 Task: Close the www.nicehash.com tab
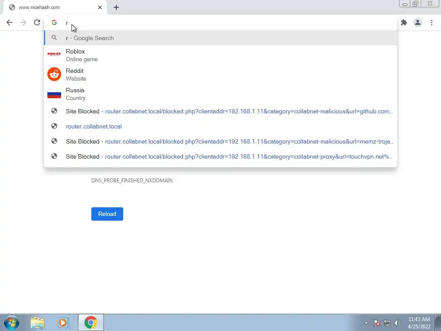[x=100, y=7]
